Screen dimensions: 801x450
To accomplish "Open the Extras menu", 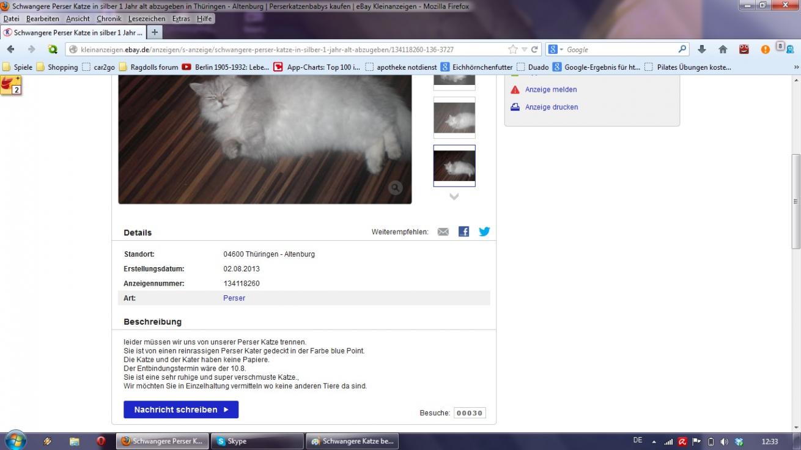I will point(181,19).
